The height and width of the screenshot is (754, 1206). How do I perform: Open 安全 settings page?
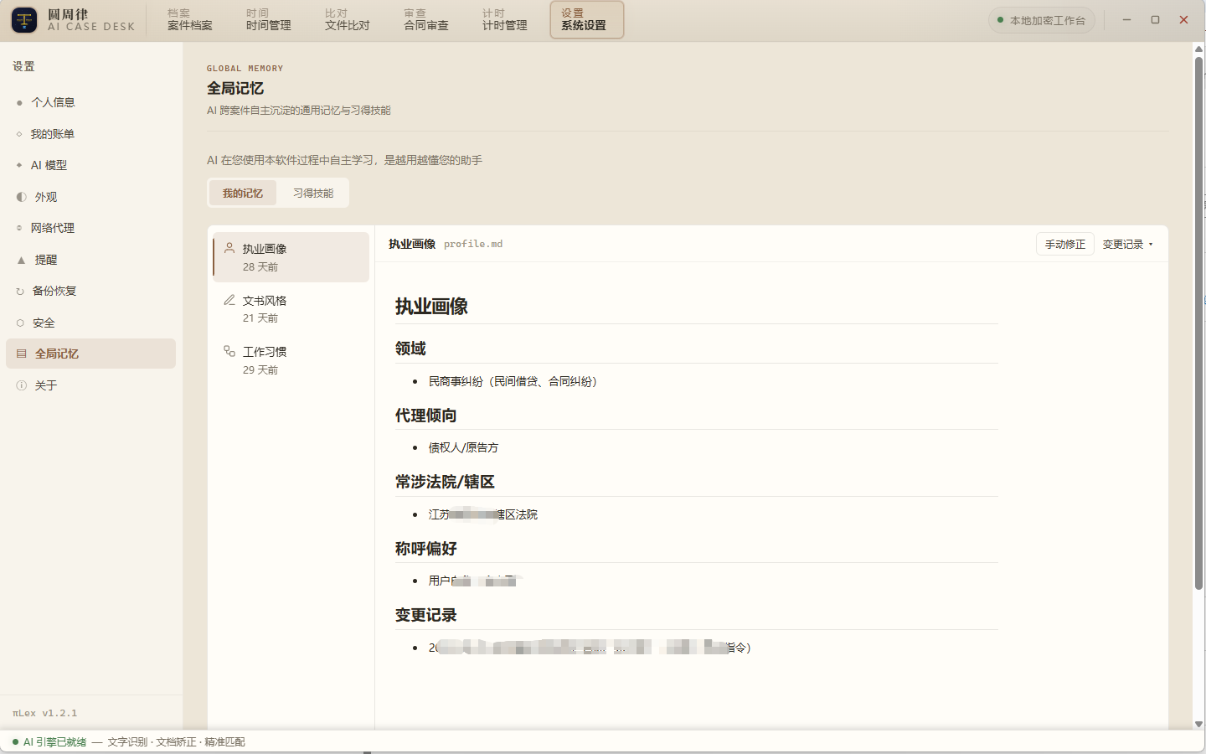pyautogui.click(x=90, y=323)
